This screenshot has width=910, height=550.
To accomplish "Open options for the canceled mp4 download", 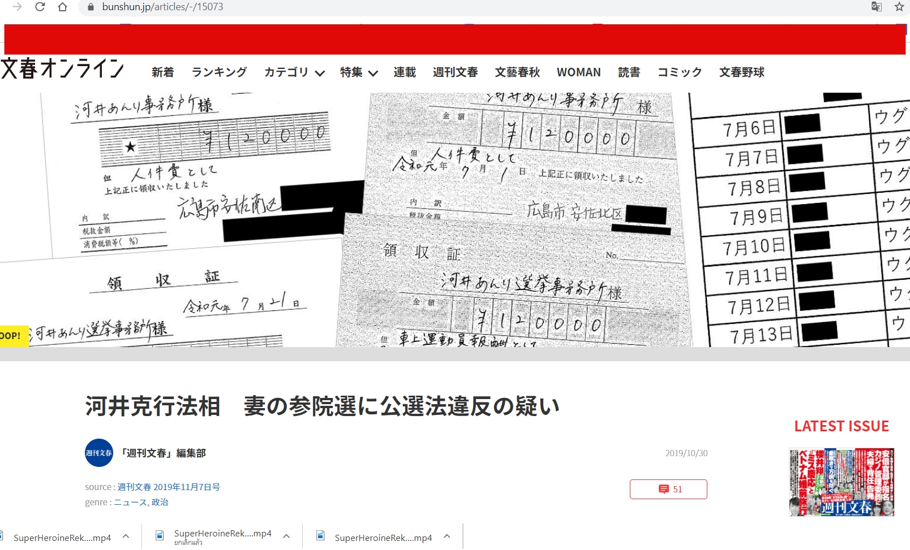I will 286,536.
